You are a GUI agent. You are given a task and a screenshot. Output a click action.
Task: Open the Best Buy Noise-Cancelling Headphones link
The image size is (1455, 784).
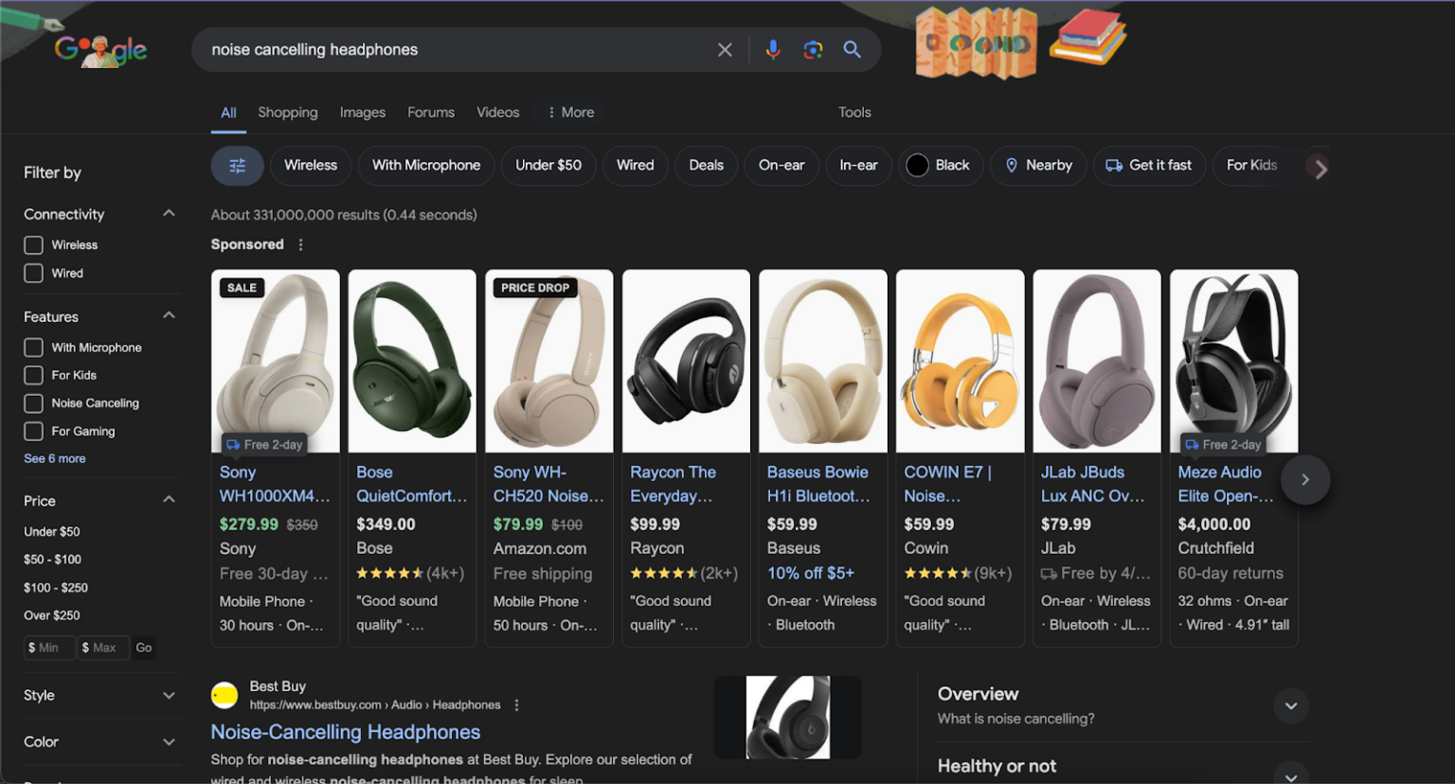point(345,732)
